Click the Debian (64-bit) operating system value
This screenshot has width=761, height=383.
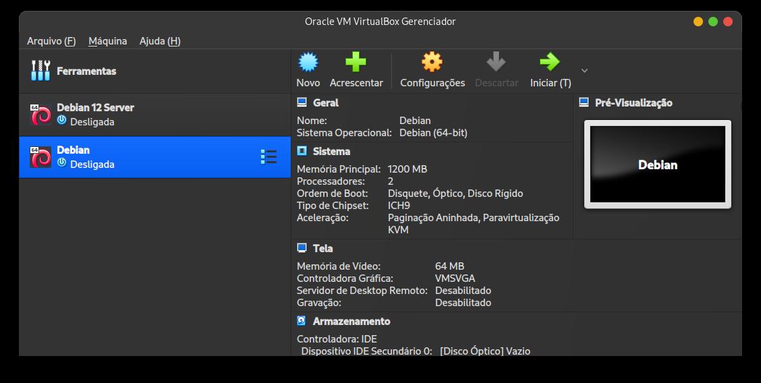[433, 133]
